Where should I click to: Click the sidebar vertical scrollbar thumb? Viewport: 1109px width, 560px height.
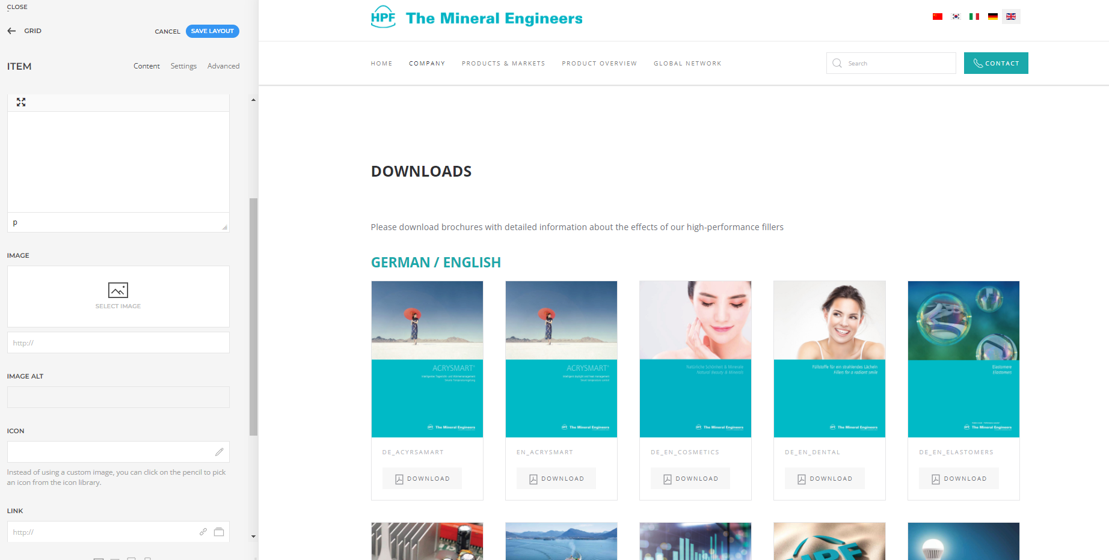tap(253, 317)
